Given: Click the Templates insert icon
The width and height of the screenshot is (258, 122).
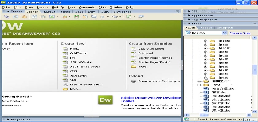Looking at the screenshot, I should pos(128,16).
